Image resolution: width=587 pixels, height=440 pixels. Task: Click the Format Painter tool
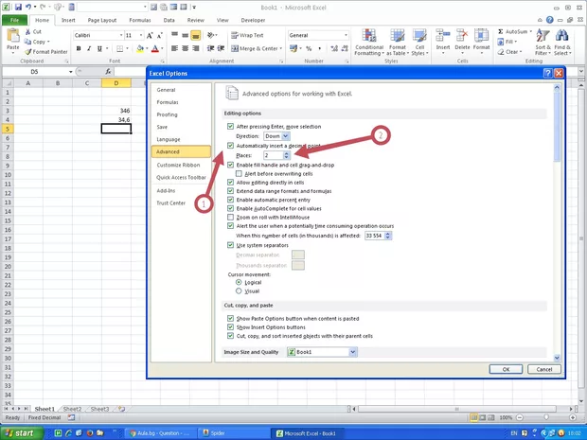point(46,51)
